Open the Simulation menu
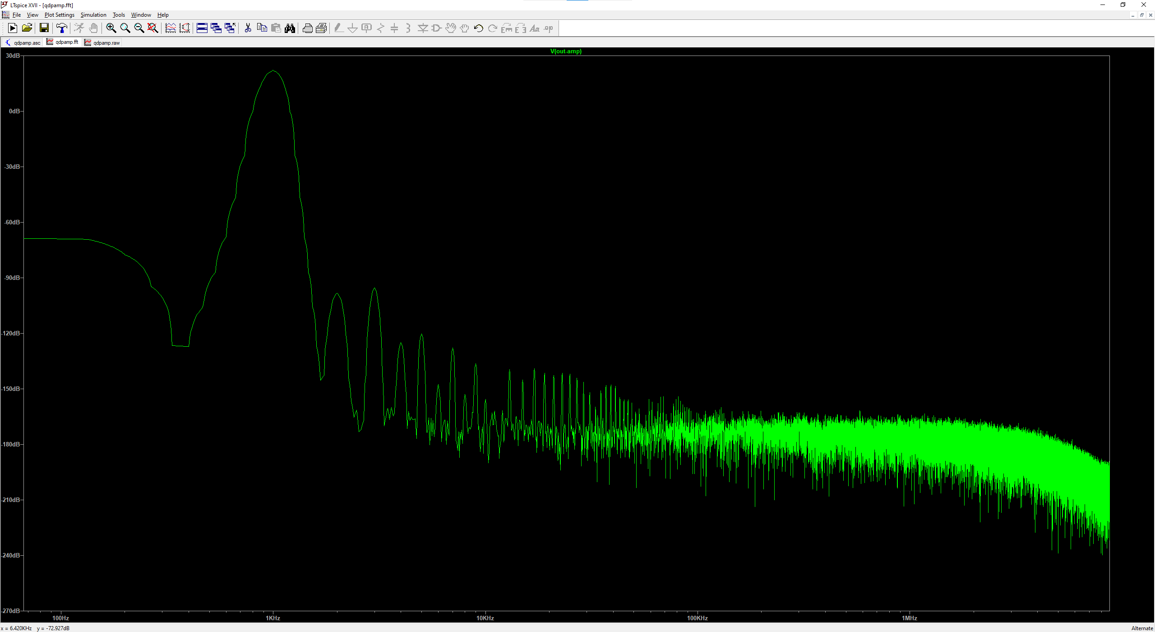1155x632 pixels. (x=93, y=15)
